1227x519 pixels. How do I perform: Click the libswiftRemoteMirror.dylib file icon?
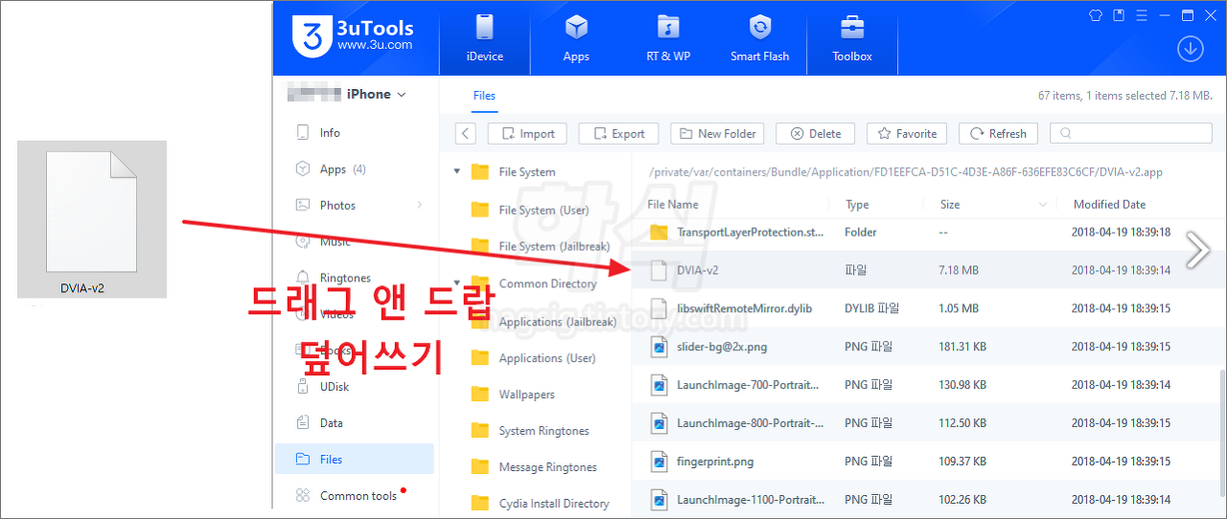659,308
